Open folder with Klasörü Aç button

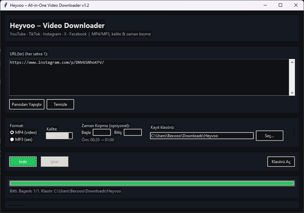[x=281, y=162]
